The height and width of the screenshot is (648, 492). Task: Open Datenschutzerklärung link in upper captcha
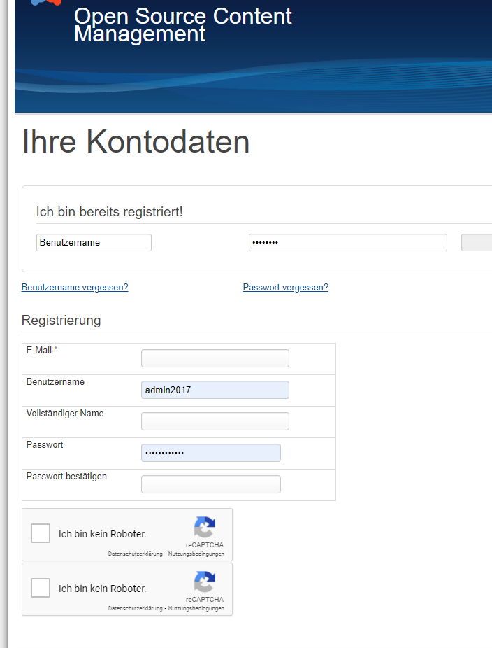[135, 554]
